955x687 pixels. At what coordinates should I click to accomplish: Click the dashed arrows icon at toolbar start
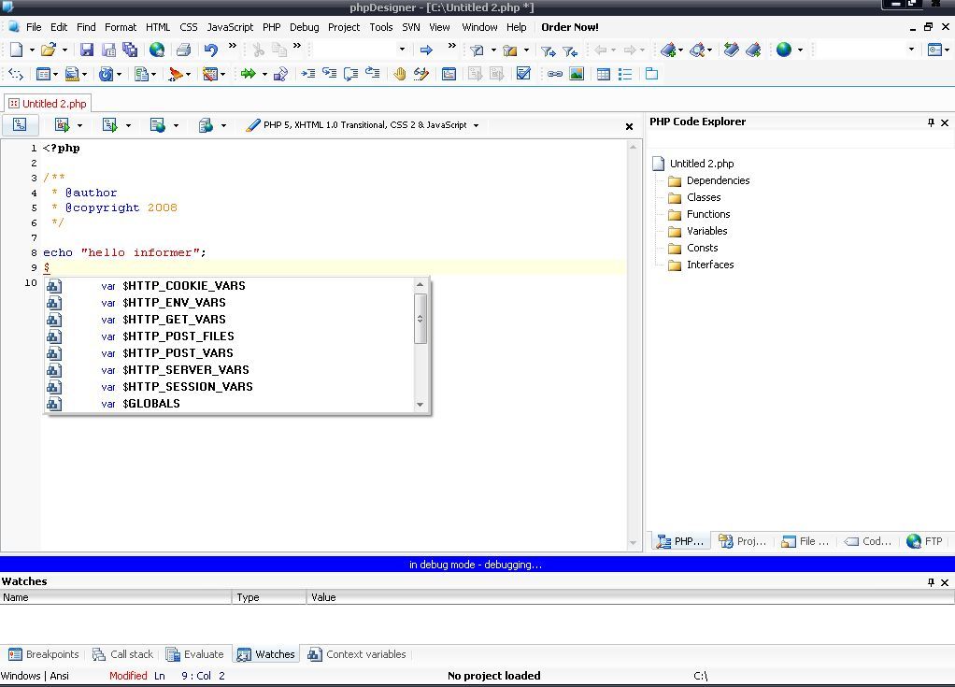tap(16, 74)
